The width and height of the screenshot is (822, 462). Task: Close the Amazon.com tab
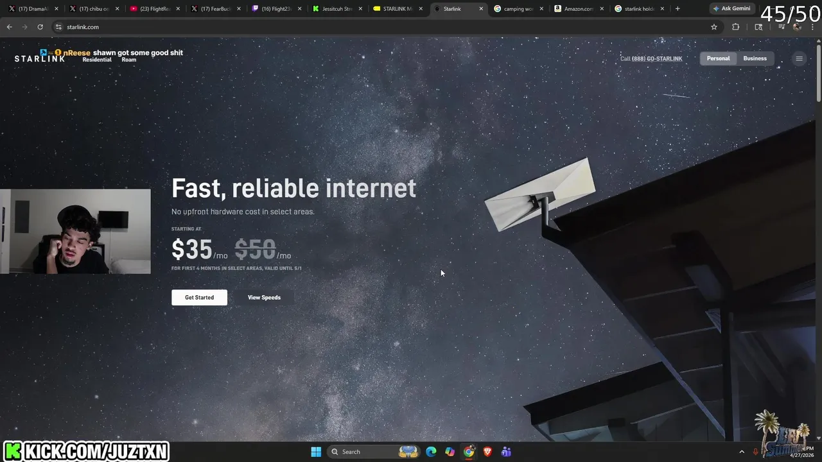[602, 9]
